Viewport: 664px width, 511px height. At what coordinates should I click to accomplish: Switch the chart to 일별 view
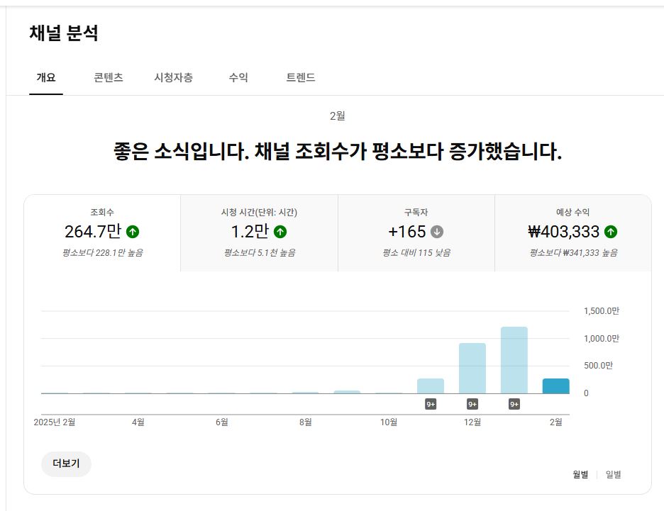(x=613, y=475)
